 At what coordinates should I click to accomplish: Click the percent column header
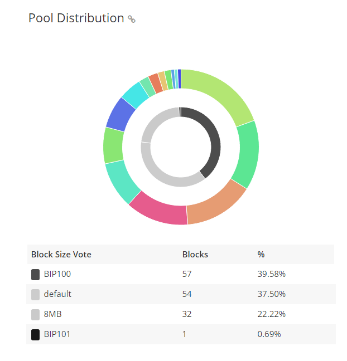[x=261, y=254]
